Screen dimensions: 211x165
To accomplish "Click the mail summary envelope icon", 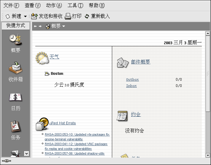I will coord(122,62).
